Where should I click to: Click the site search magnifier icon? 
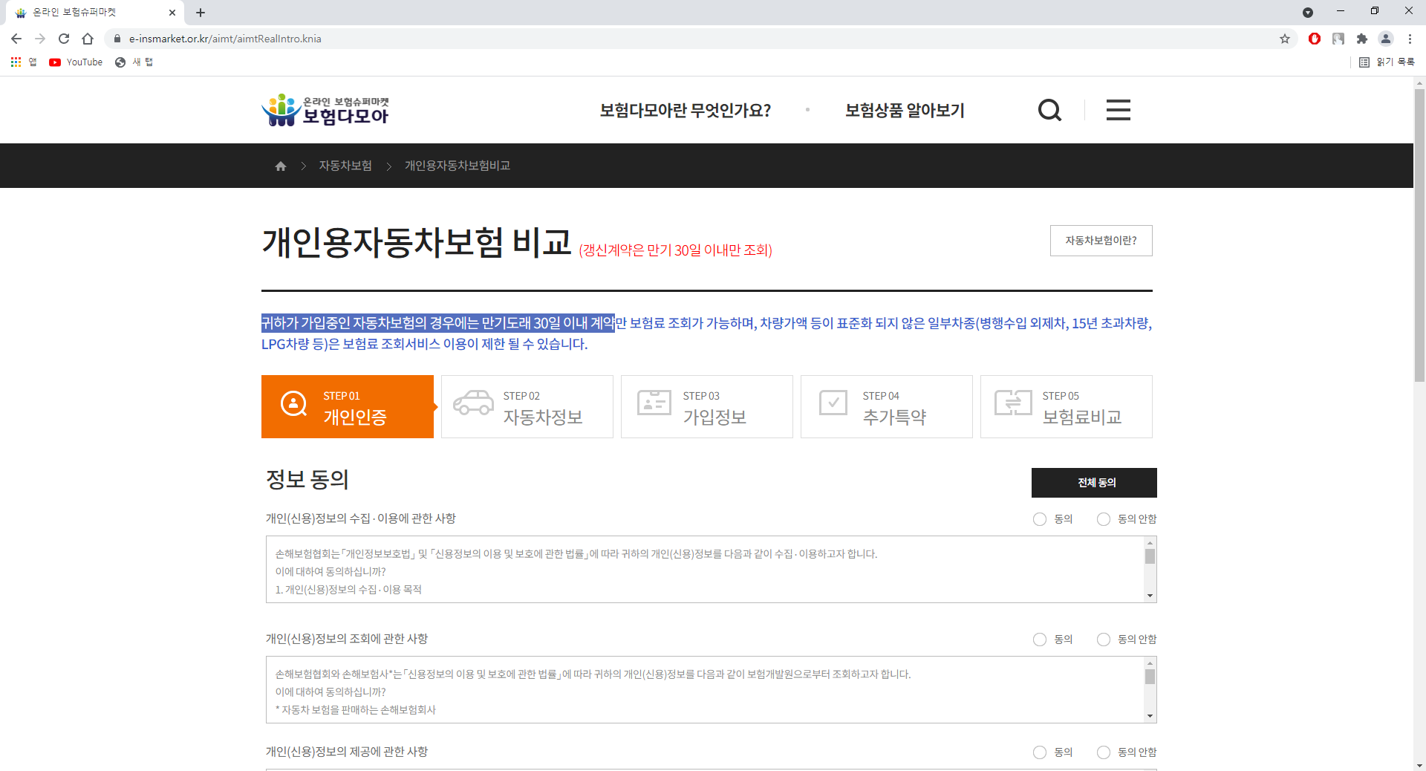coord(1049,111)
